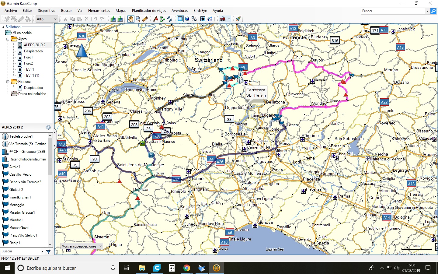This screenshot has height=274, width=438.
Task: Open Windows Start menu
Action: (x=7, y=268)
